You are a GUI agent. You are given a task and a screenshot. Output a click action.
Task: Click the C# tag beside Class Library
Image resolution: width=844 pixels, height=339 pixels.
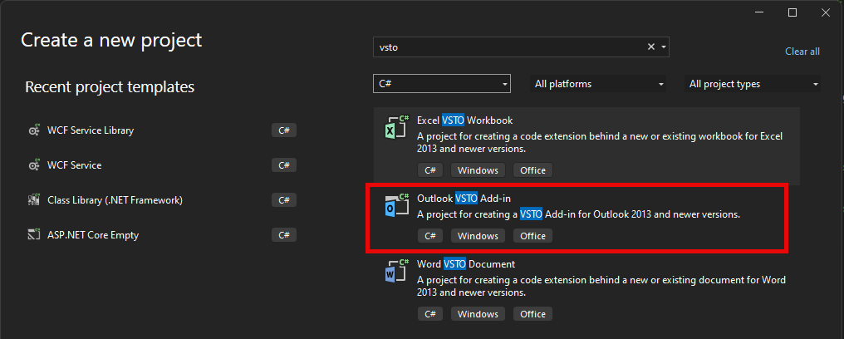click(x=284, y=200)
